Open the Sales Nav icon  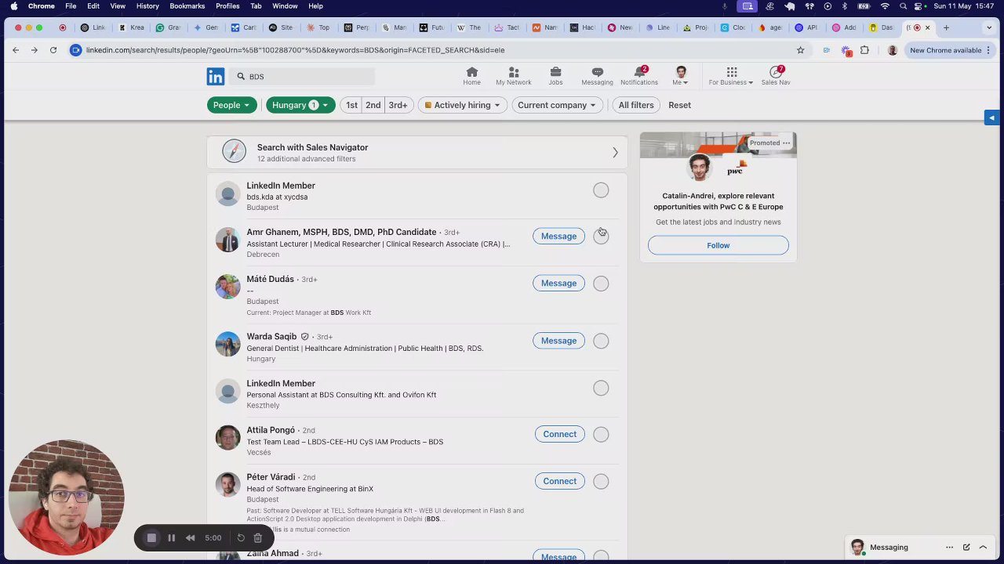point(775,76)
